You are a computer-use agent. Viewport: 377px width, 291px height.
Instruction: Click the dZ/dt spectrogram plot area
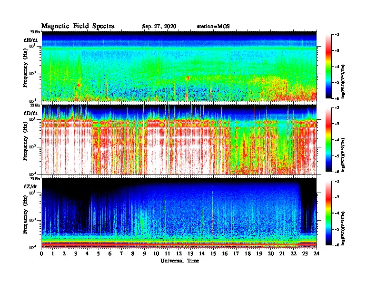(179, 213)
